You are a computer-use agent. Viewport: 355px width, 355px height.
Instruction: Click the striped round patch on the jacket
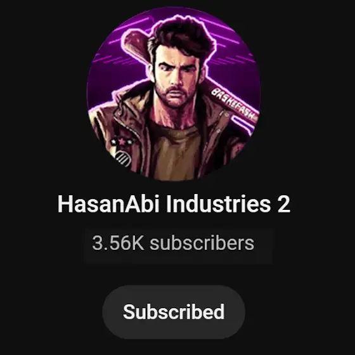tap(124, 158)
